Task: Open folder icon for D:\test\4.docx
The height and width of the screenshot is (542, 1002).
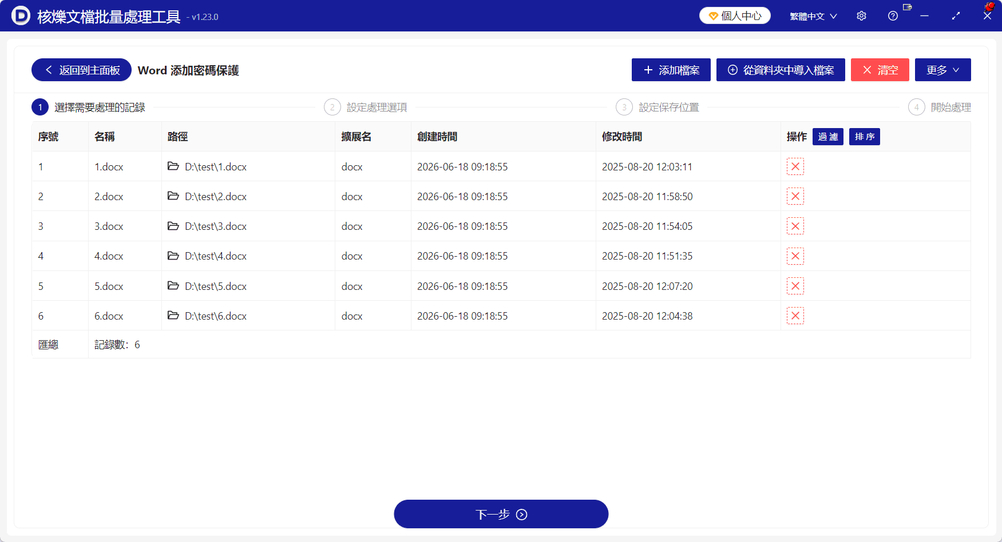Action: click(173, 255)
